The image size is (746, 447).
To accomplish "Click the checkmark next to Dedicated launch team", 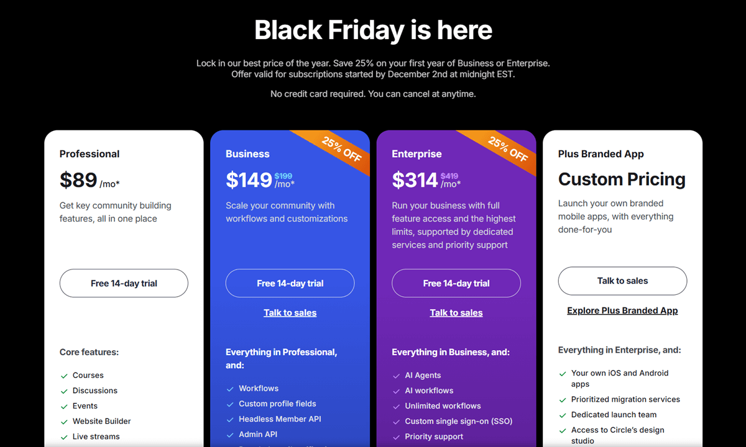I will 561,415.
